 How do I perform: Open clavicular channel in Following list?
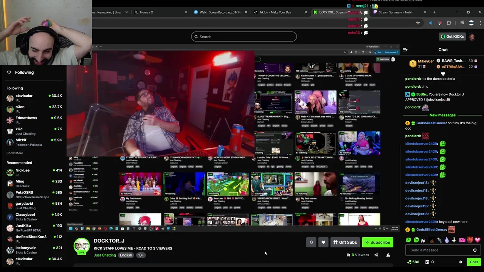tap(34, 98)
